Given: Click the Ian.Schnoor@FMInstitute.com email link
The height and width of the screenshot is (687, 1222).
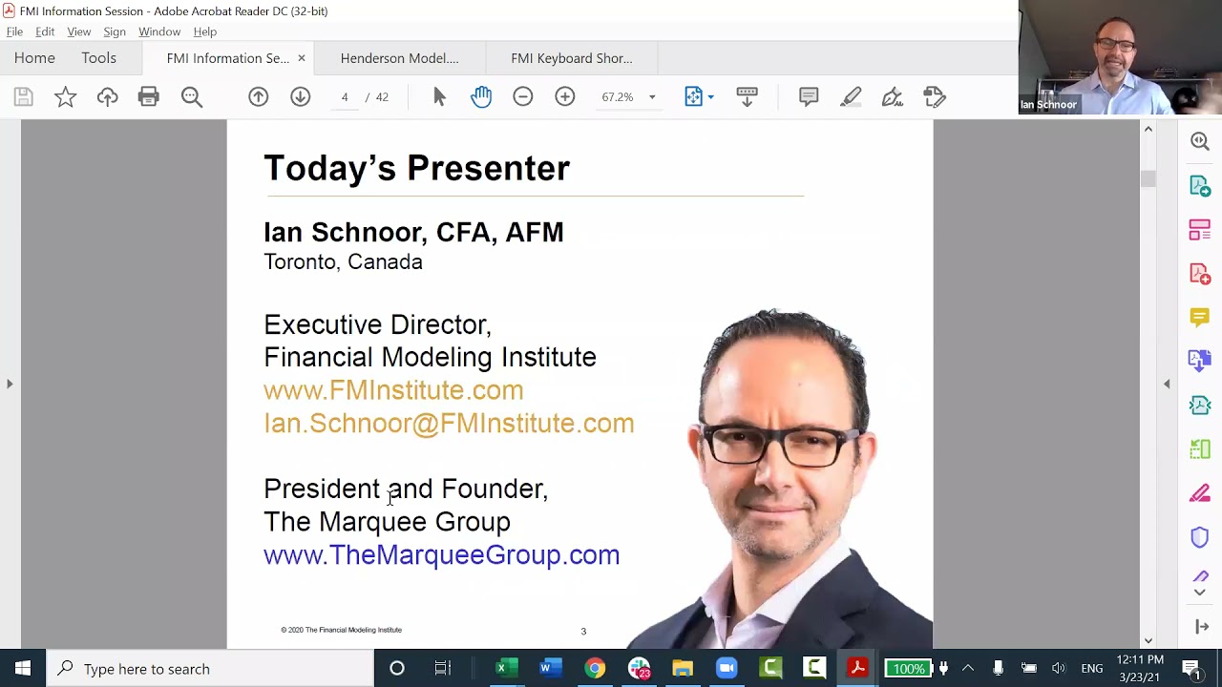Looking at the screenshot, I should tap(449, 424).
